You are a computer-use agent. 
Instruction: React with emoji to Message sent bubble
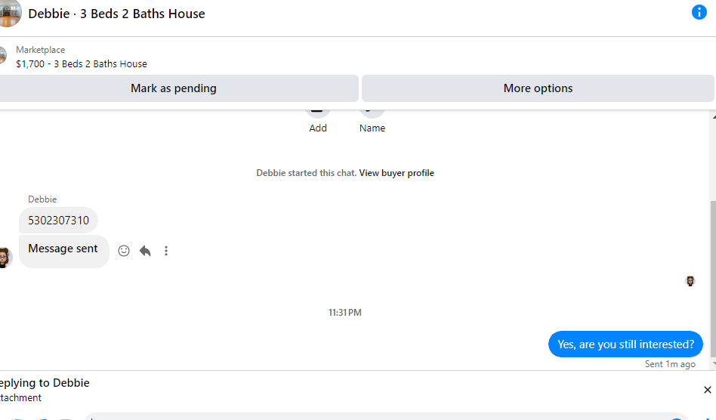click(124, 251)
